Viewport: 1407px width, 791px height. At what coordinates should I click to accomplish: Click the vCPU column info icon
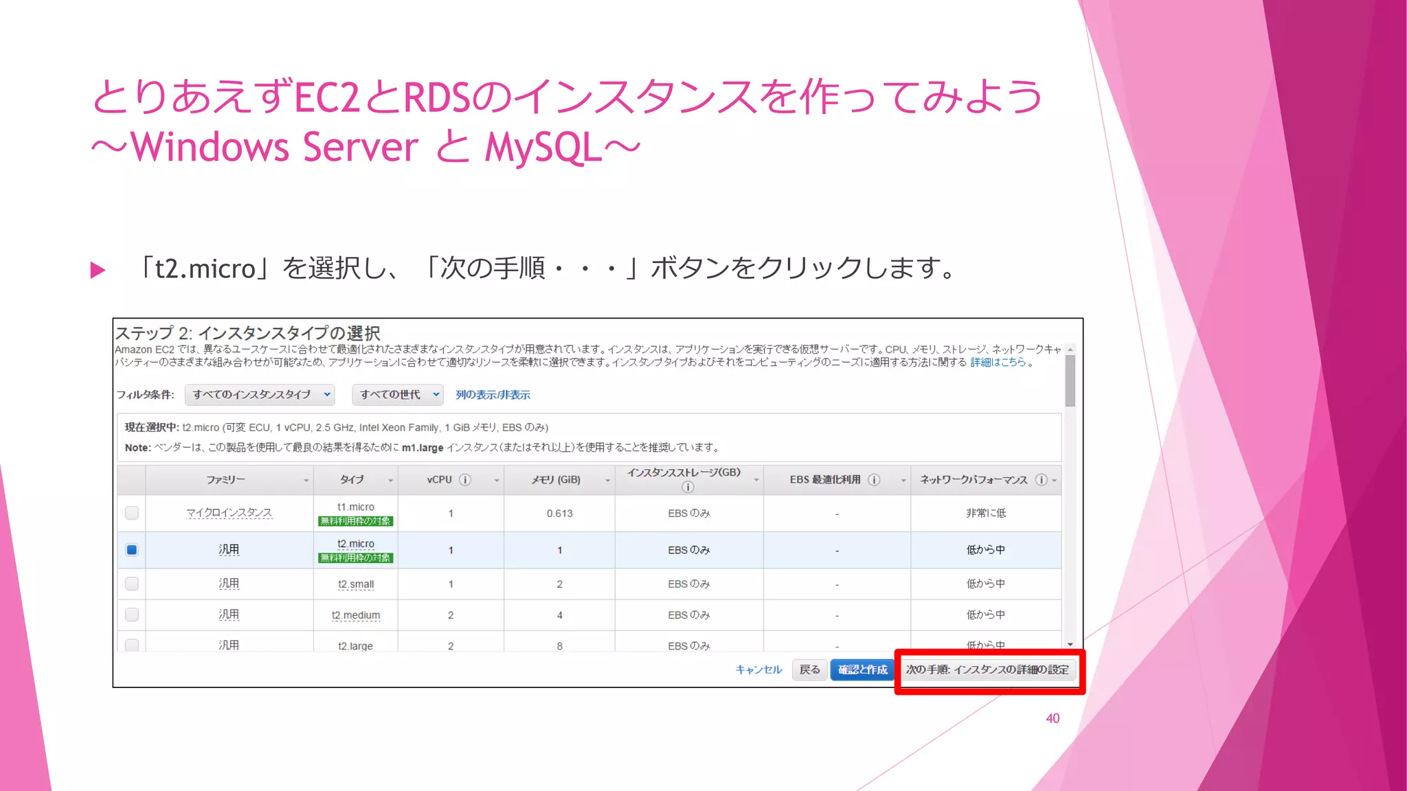(465, 480)
